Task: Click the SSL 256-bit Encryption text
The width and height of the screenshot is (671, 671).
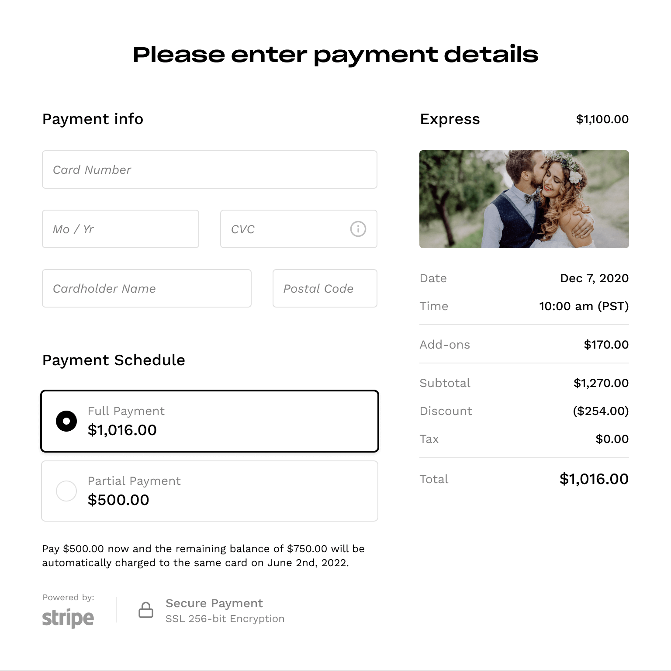Action: click(x=225, y=619)
